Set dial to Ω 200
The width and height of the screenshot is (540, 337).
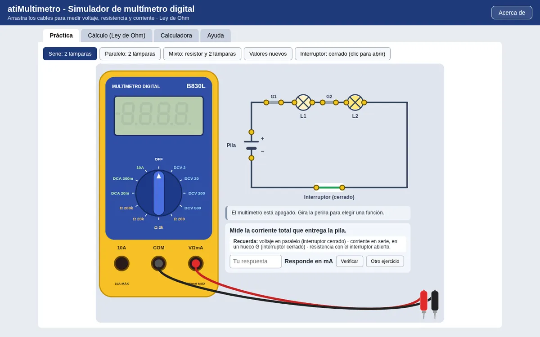click(x=179, y=219)
